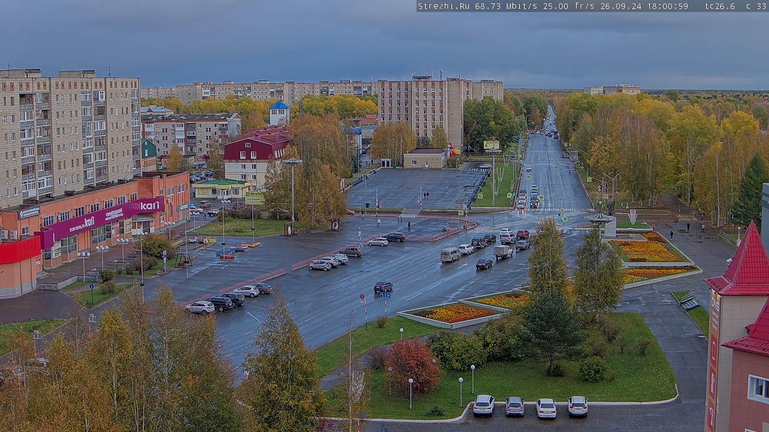This screenshot has width=769, height=432.
Task: Click the 25.00 fr/s frame rate value
Action: point(570,6)
